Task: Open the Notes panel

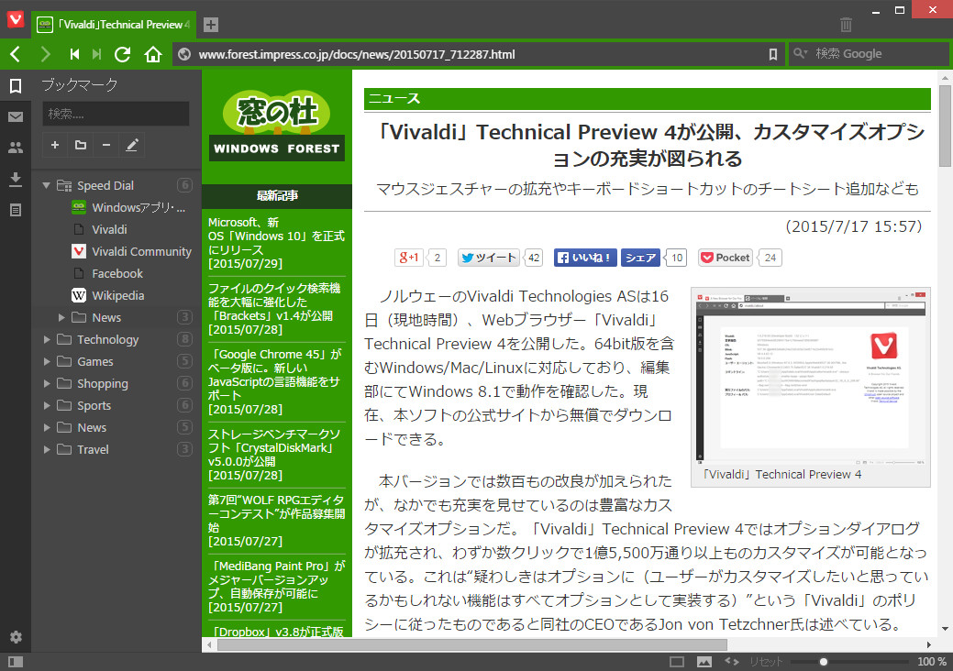Action: 15,210
